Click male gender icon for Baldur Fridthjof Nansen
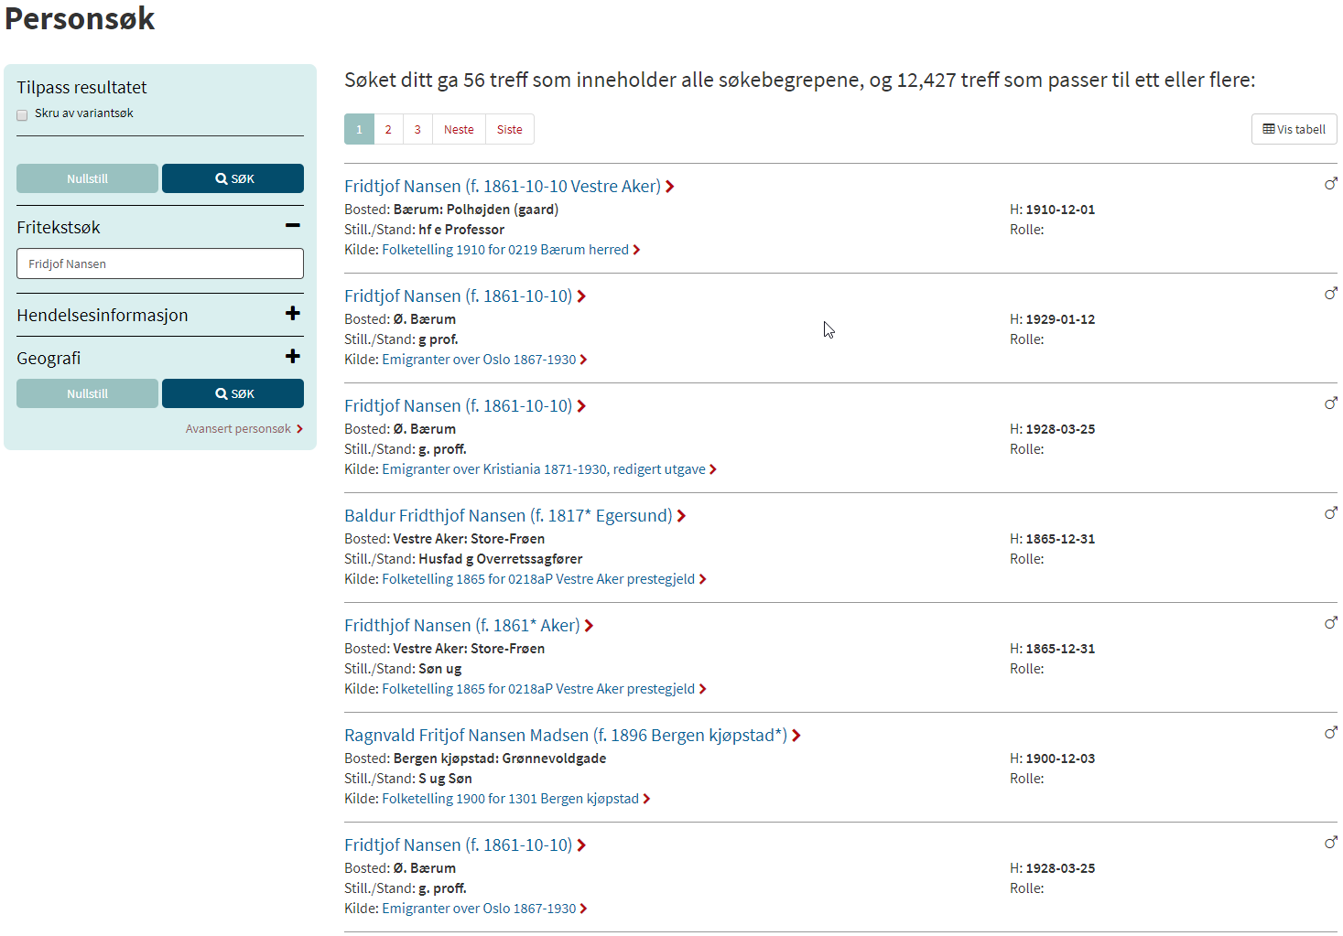Viewport: 1343px width, 936px height. [x=1330, y=513]
